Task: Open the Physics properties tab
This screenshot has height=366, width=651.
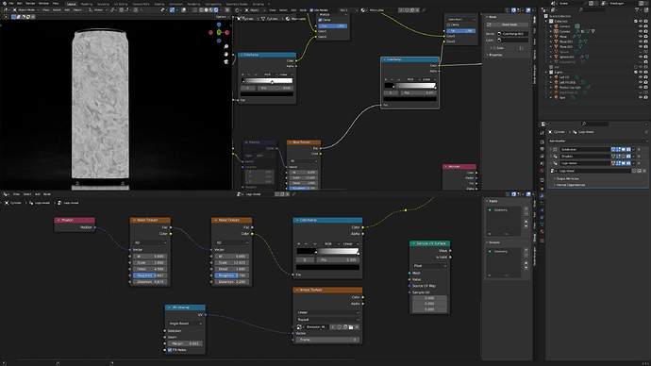Action: (x=542, y=210)
